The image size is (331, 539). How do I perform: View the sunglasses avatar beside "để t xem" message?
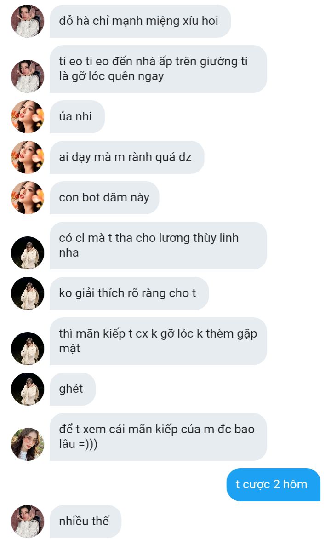[x=28, y=444]
